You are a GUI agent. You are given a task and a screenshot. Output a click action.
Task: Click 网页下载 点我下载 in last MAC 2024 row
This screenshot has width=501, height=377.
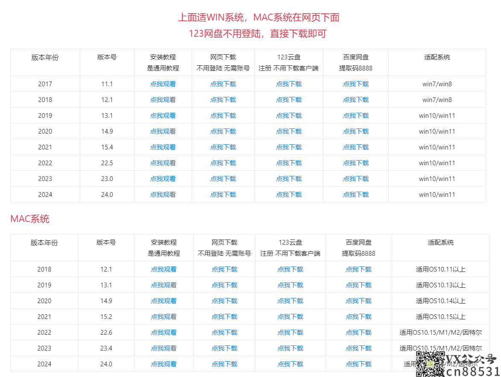[224, 364]
